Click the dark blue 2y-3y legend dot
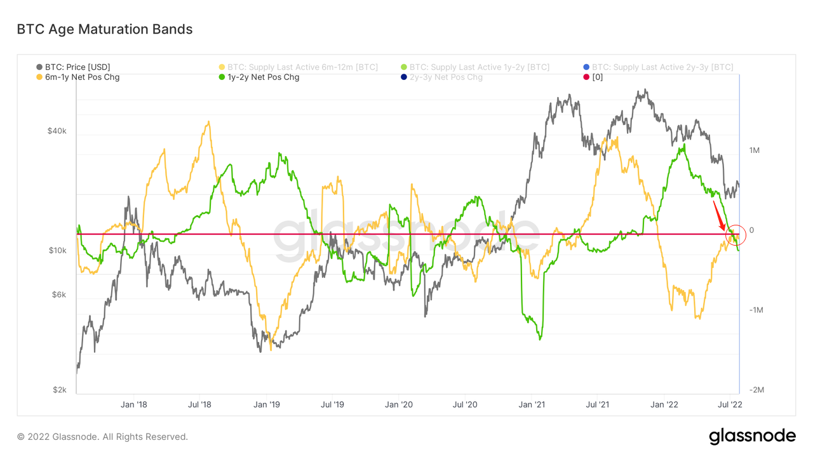The width and height of the screenshot is (813, 457). [x=404, y=77]
